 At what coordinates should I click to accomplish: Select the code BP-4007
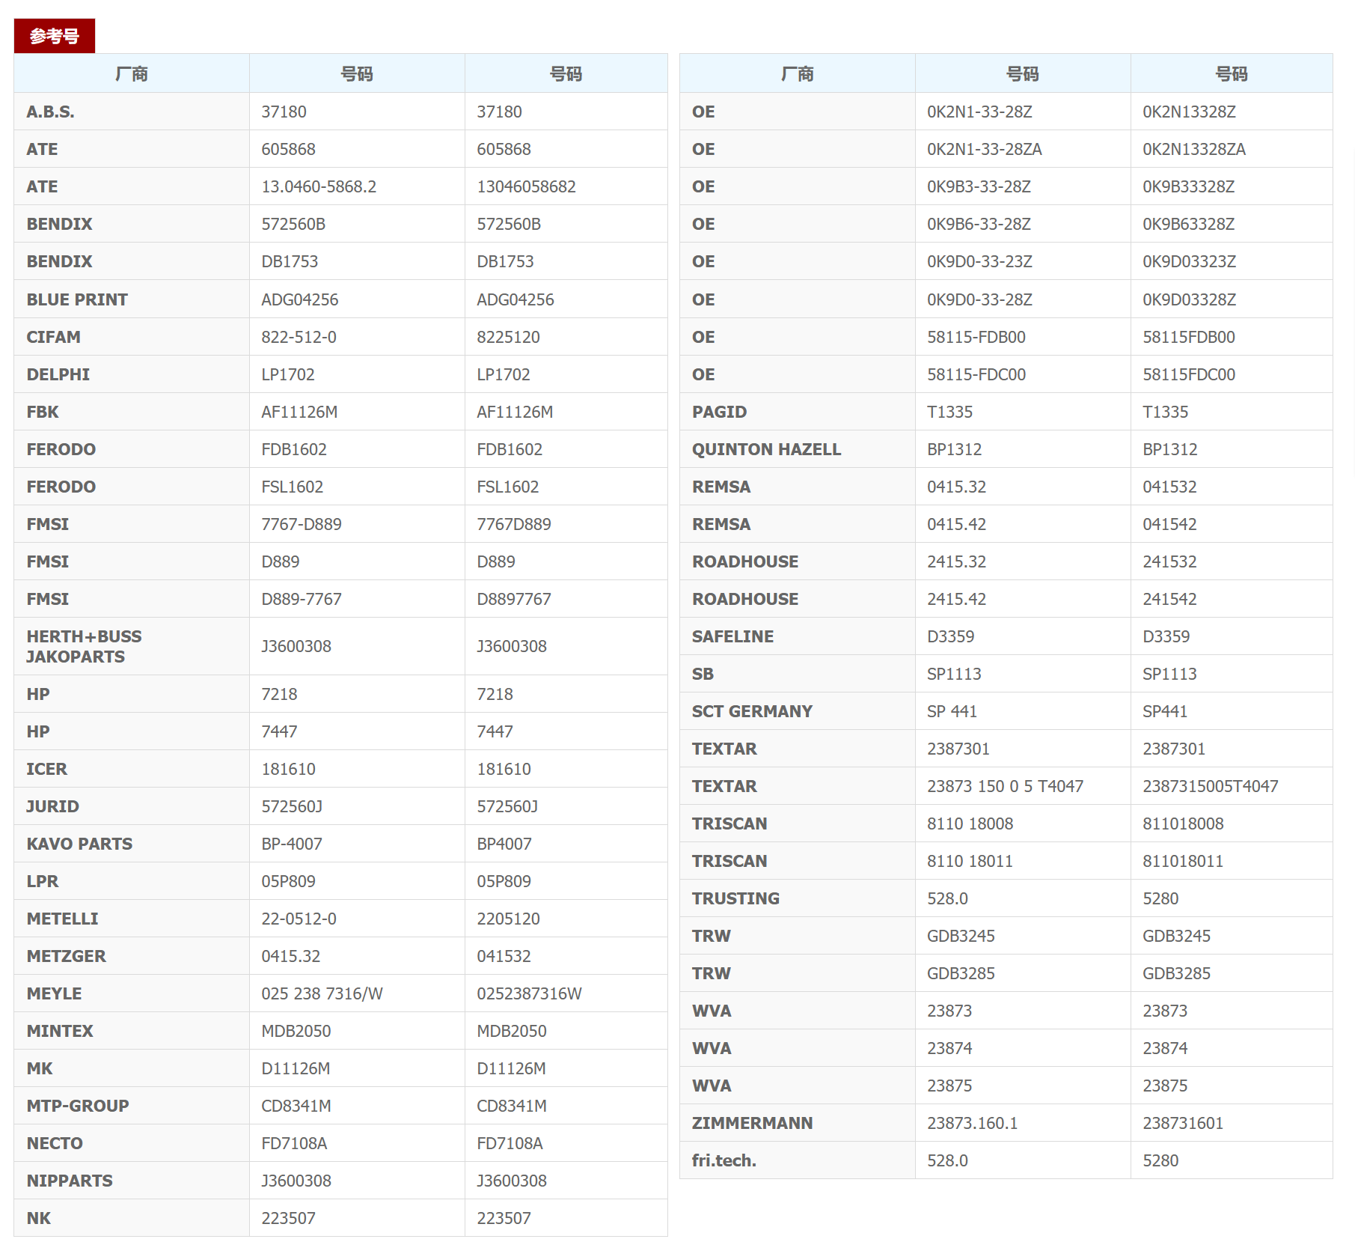292,844
